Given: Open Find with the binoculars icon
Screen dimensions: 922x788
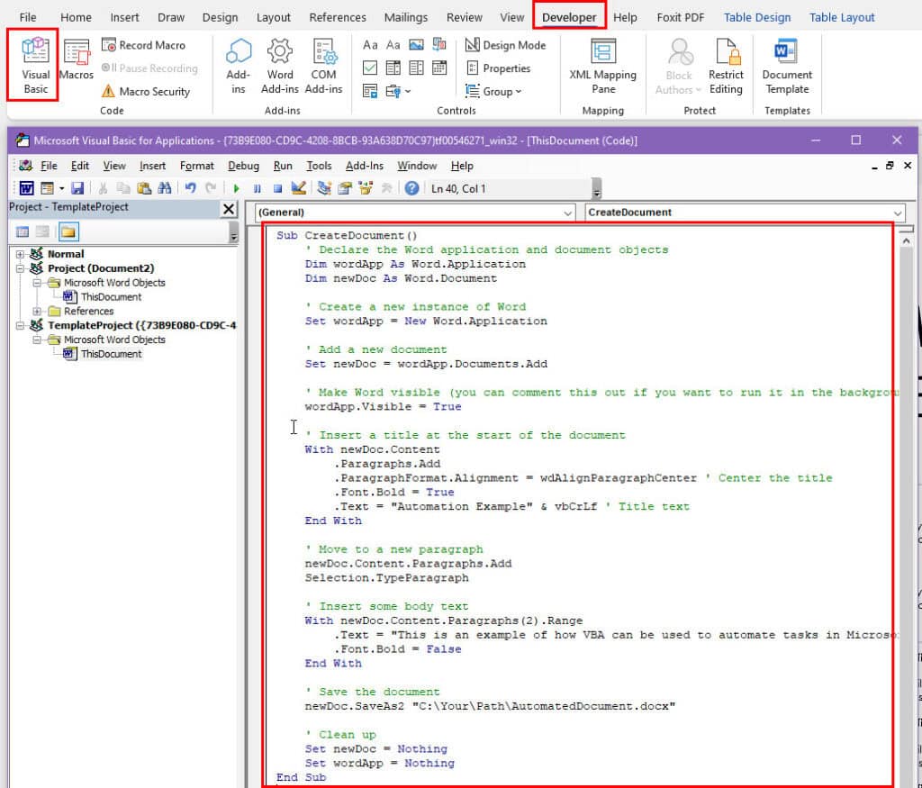Looking at the screenshot, I should click(x=165, y=188).
